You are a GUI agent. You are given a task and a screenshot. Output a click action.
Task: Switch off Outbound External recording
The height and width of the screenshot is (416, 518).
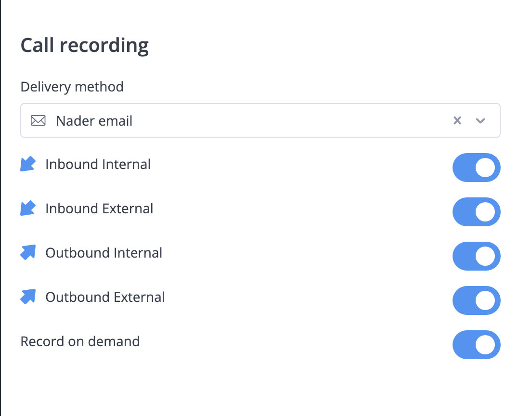point(477,300)
